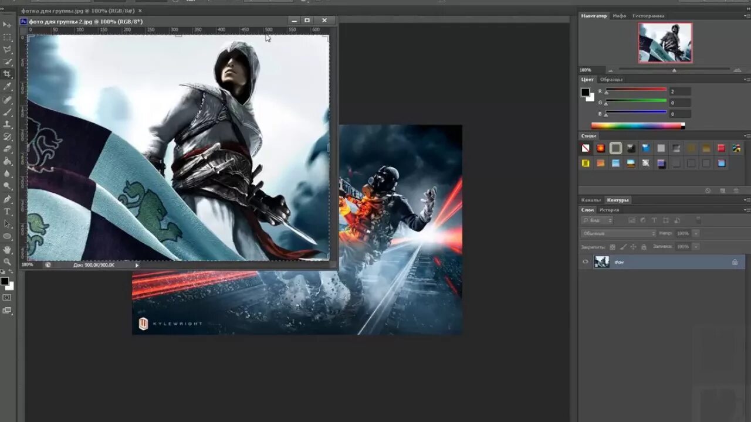
Task: Open the Вид layer filter dropdown
Action: pos(597,220)
